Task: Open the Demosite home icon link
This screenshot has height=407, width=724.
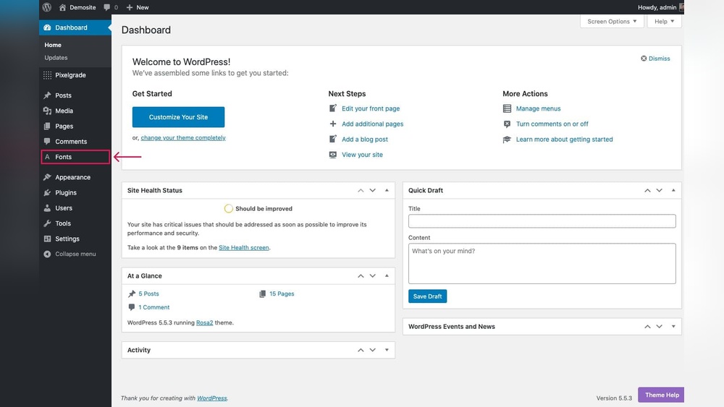Action: (x=63, y=7)
